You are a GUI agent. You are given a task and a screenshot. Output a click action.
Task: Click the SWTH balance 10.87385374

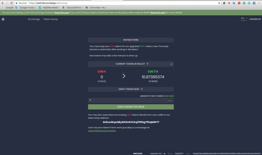[x=153, y=77]
